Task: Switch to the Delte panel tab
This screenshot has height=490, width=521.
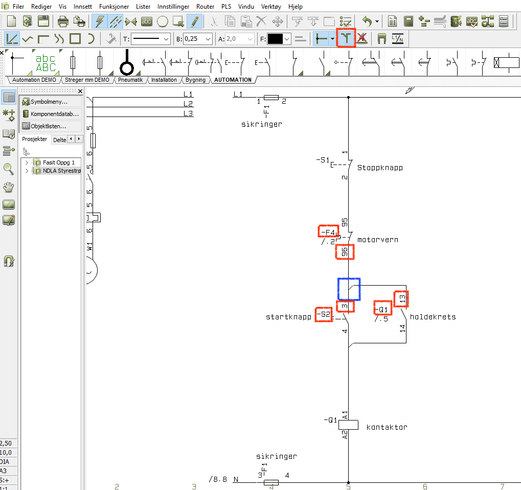Action: click(60, 140)
